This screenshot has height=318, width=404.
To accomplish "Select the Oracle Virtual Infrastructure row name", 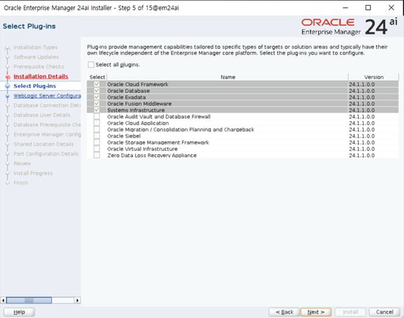I will coord(142,149).
